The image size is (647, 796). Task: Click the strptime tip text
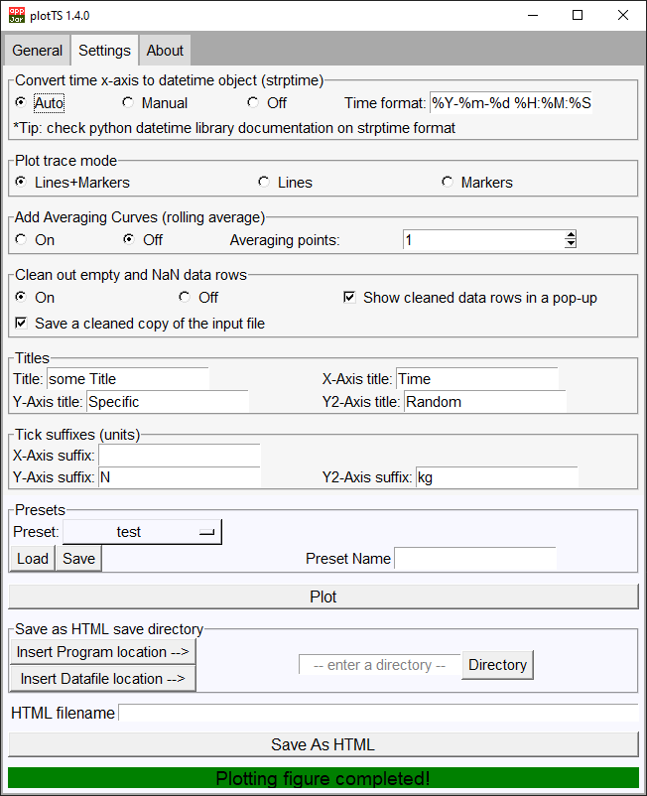(x=234, y=128)
